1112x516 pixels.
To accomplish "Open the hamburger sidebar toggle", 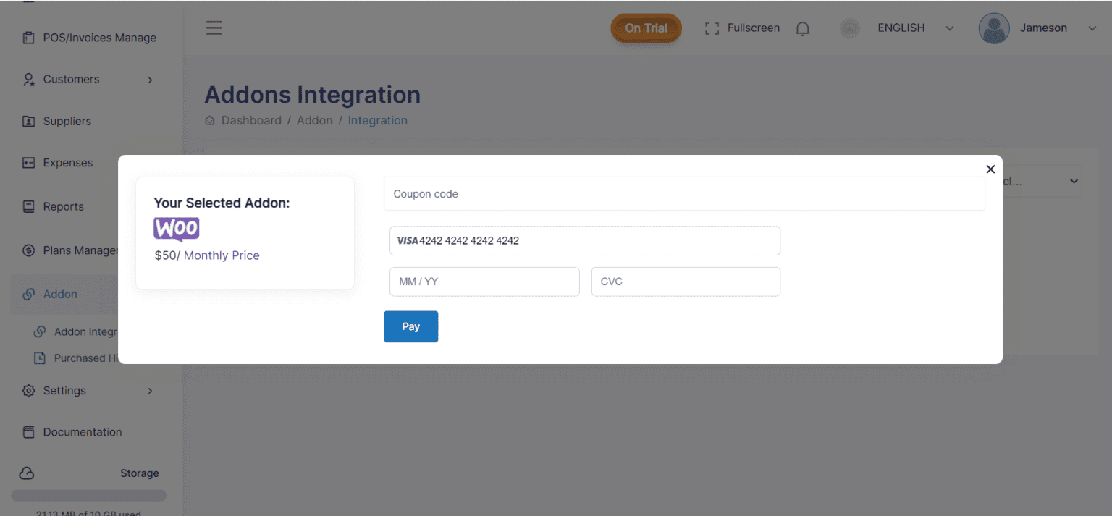I will (214, 28).
